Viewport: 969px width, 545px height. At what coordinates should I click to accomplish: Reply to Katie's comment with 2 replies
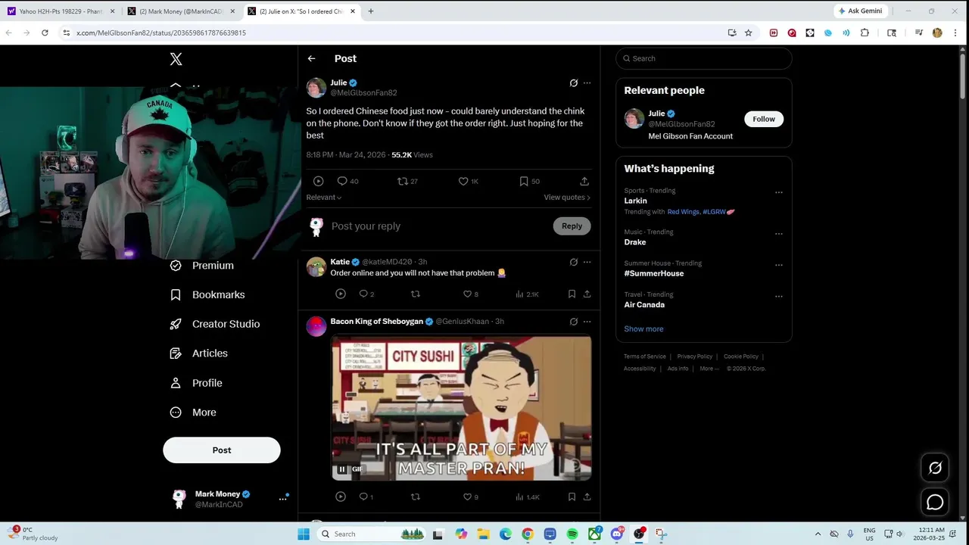(x=363, y=294)
